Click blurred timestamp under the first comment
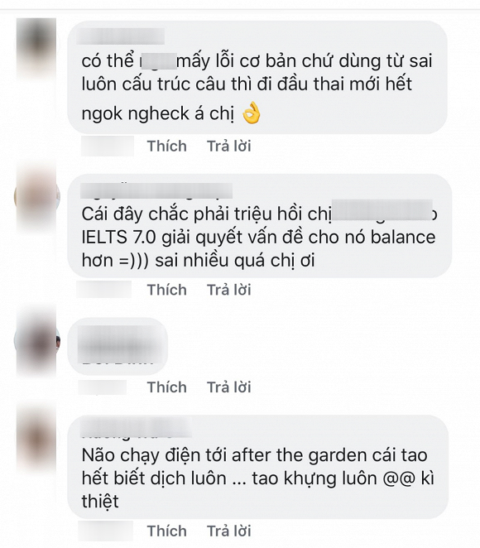The image size is (480, 548). pos(108,146)
